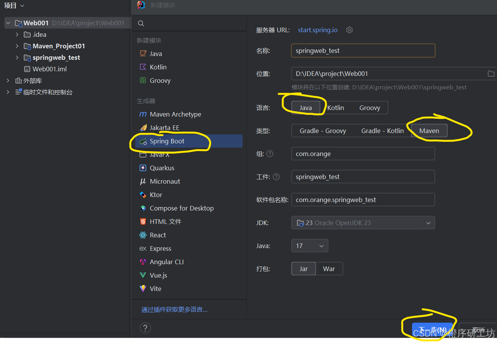Viewport: 497px width, 342px height.
Task: Choose Gradle - Kotlin build type
Action: (x=382, y=131)
